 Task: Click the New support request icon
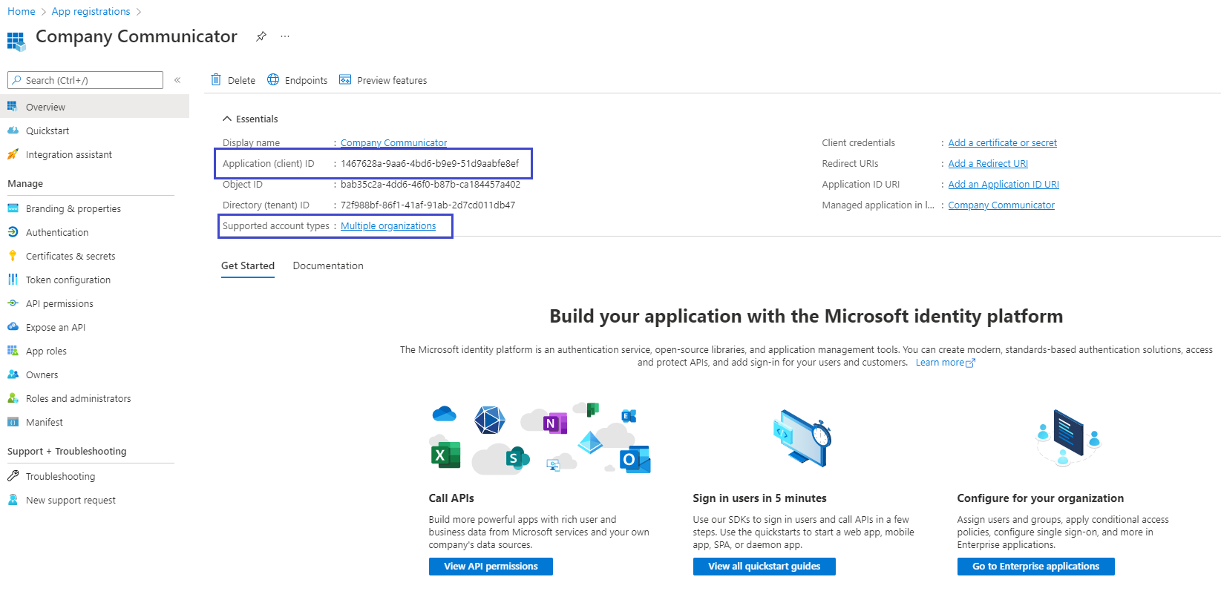point(13,500)
